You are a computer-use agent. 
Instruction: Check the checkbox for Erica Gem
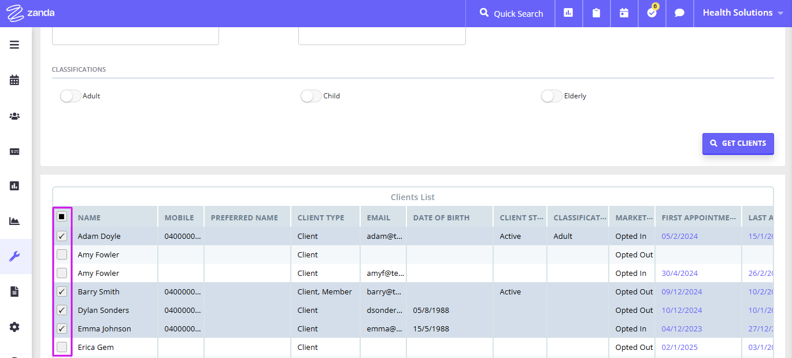pyautogui.click(x=62, y=347)
